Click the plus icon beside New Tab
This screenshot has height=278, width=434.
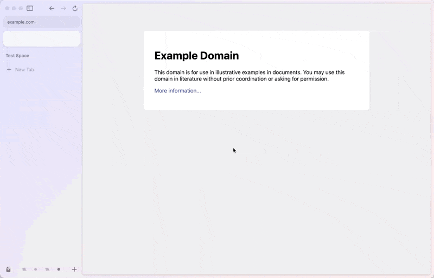coord(9,70)
